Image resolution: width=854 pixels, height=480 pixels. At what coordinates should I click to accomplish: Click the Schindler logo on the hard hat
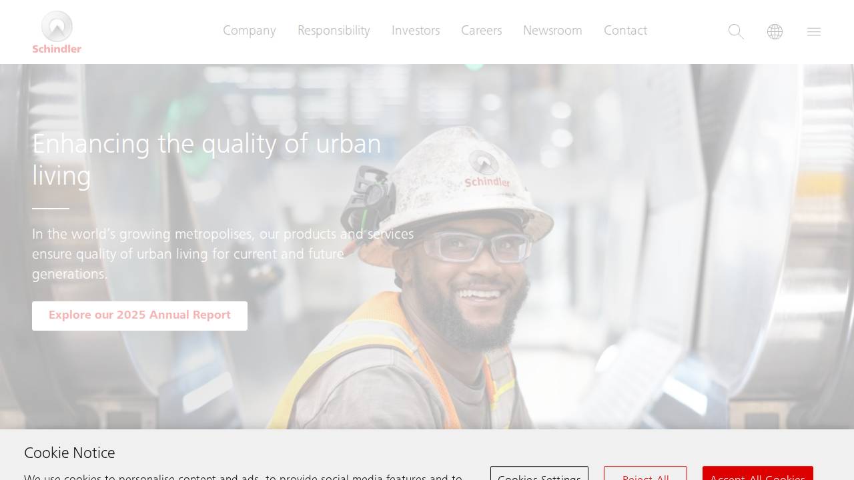pyautogui.click(x=487, y=169)
